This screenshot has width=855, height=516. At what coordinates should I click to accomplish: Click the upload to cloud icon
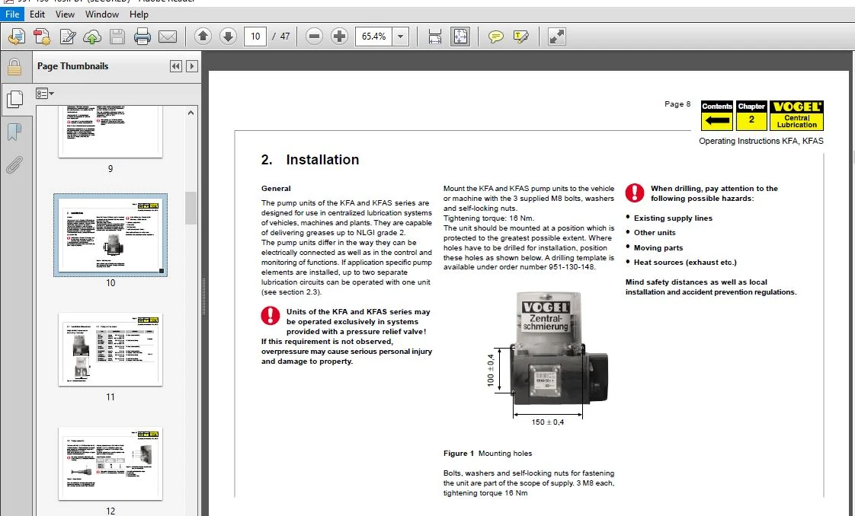pyautogui.click(x=92, y=37)
